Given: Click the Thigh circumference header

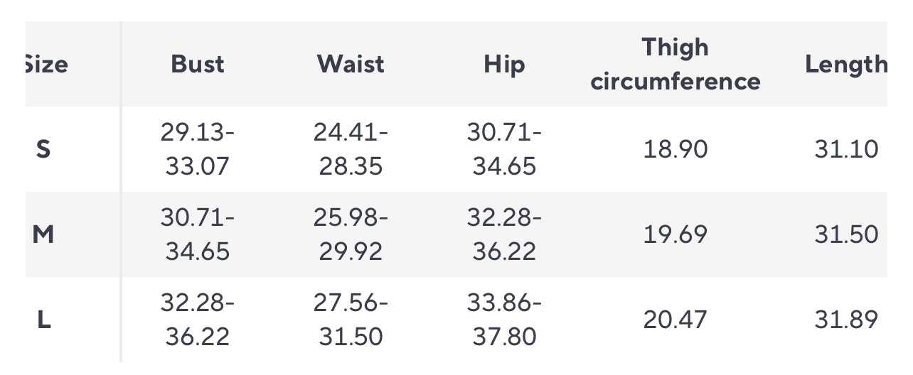Looking at the screenshot, I should [676, 65].
